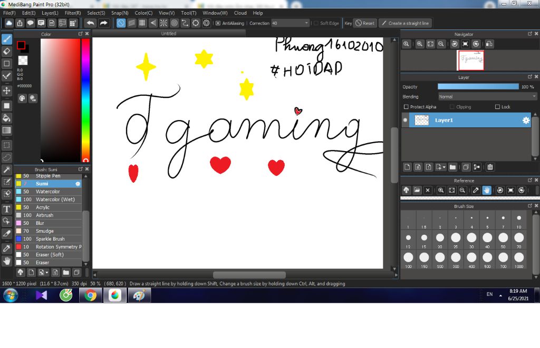Enable the parallel lines snap
The image size is (540, 348).
point(131,23)
